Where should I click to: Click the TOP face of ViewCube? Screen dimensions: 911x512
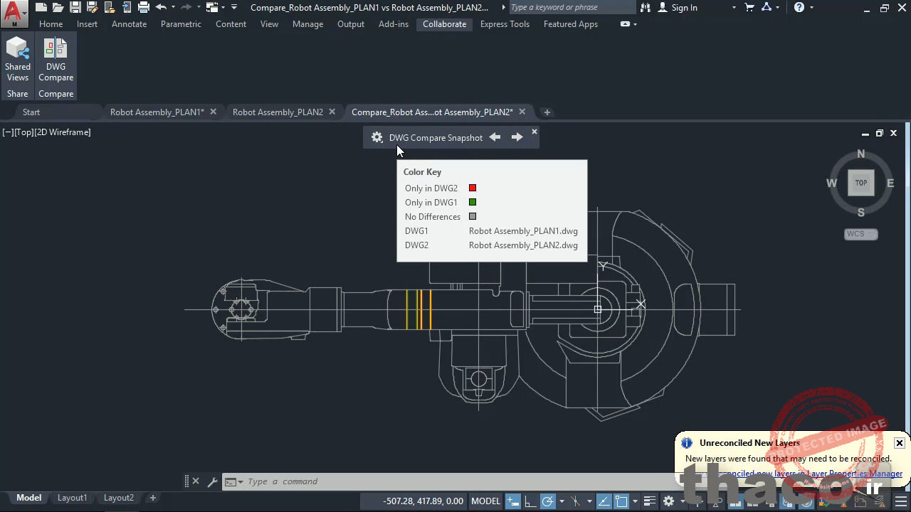click(861, 183)
